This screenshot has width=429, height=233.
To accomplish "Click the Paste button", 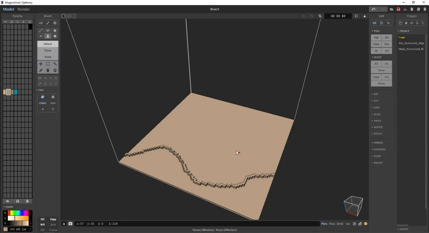I will (x=381, y=83).
